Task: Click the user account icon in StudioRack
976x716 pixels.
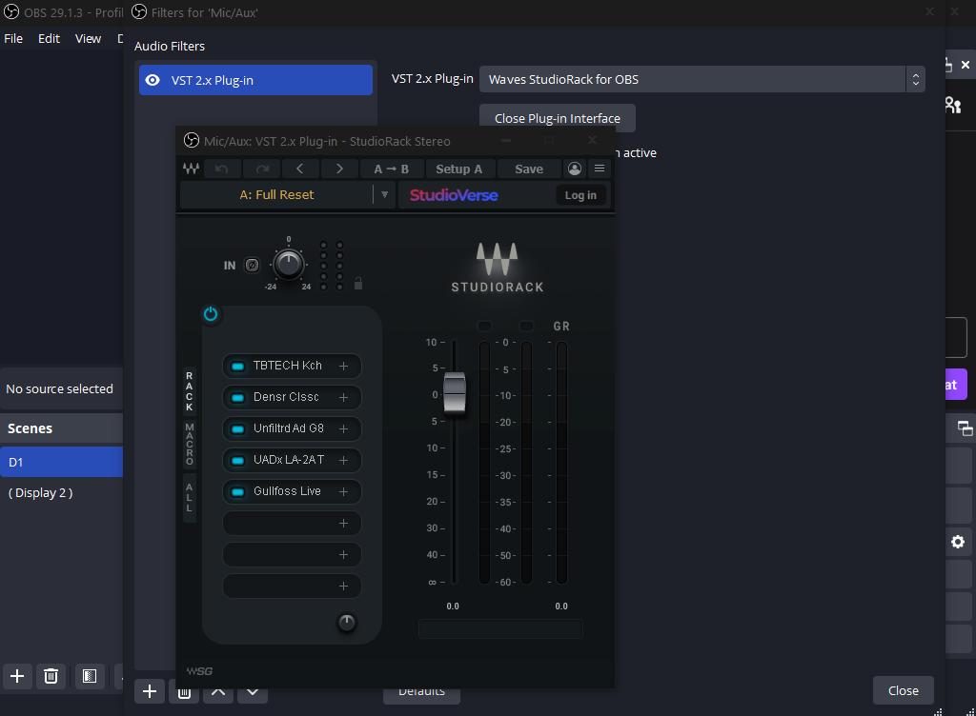Action: click(574, 169)
